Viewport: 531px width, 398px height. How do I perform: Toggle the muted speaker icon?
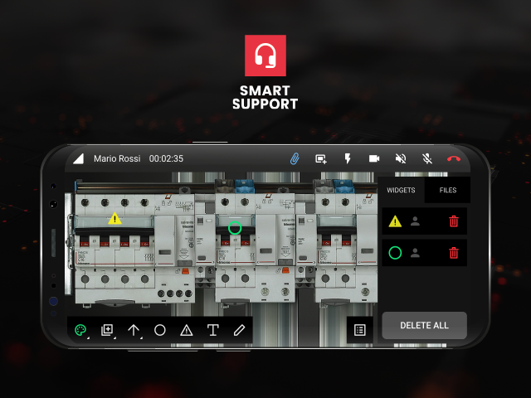401,158
